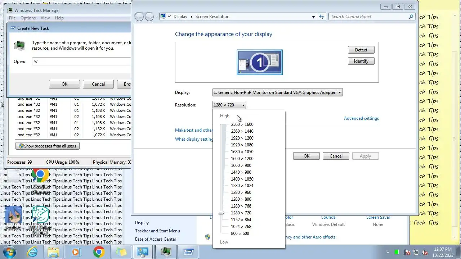The image size is (461, 259).
Task: Click the Open text field in Create New Task
Action: [x=81, y=62]
